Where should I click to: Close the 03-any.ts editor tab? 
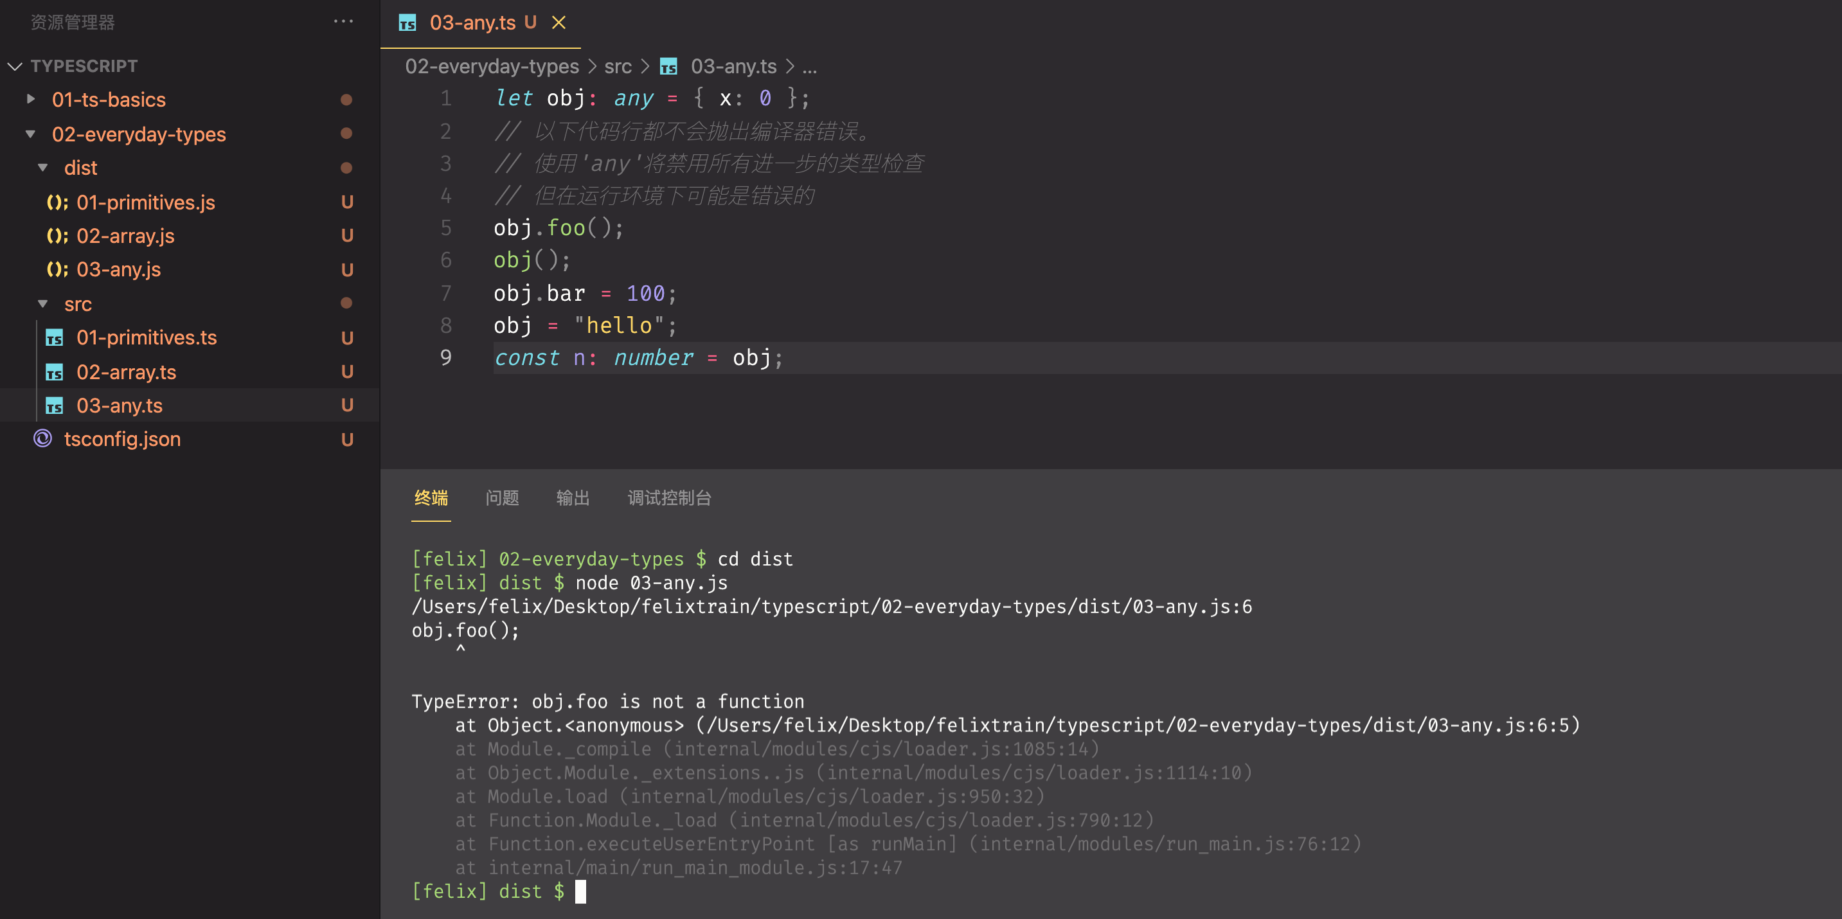pyautogui.click(x=559, y=23)
